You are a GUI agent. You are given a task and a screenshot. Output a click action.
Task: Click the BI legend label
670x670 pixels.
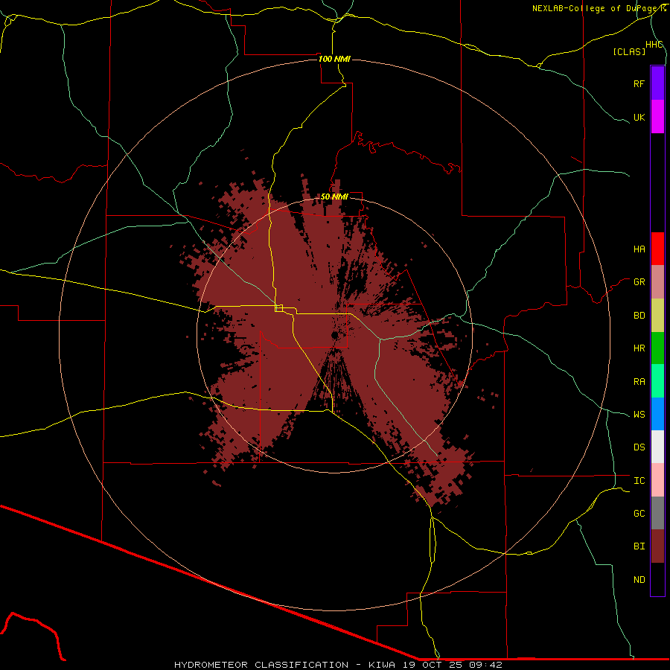[639, 546]
